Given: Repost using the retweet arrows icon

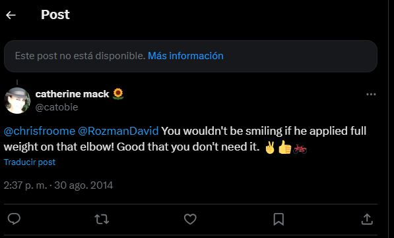Looking at the screenshot, I should (x=102, y=219).
